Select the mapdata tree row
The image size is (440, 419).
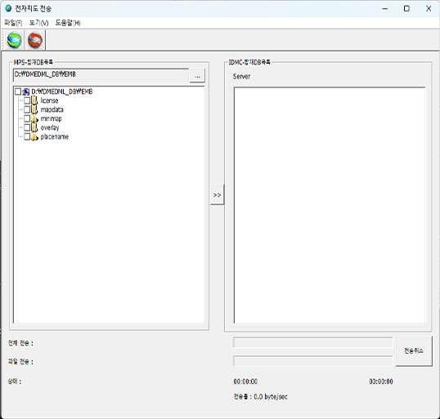[52, 109]
